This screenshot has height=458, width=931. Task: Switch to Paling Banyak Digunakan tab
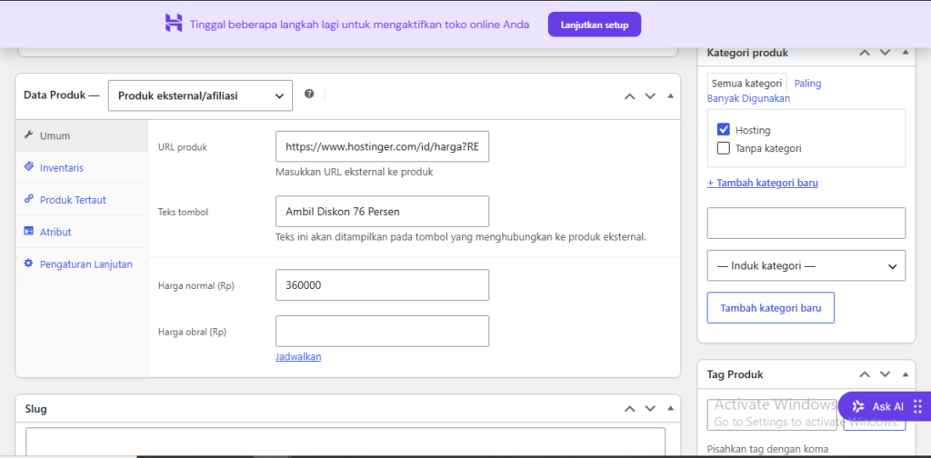[x=764, y=91]
